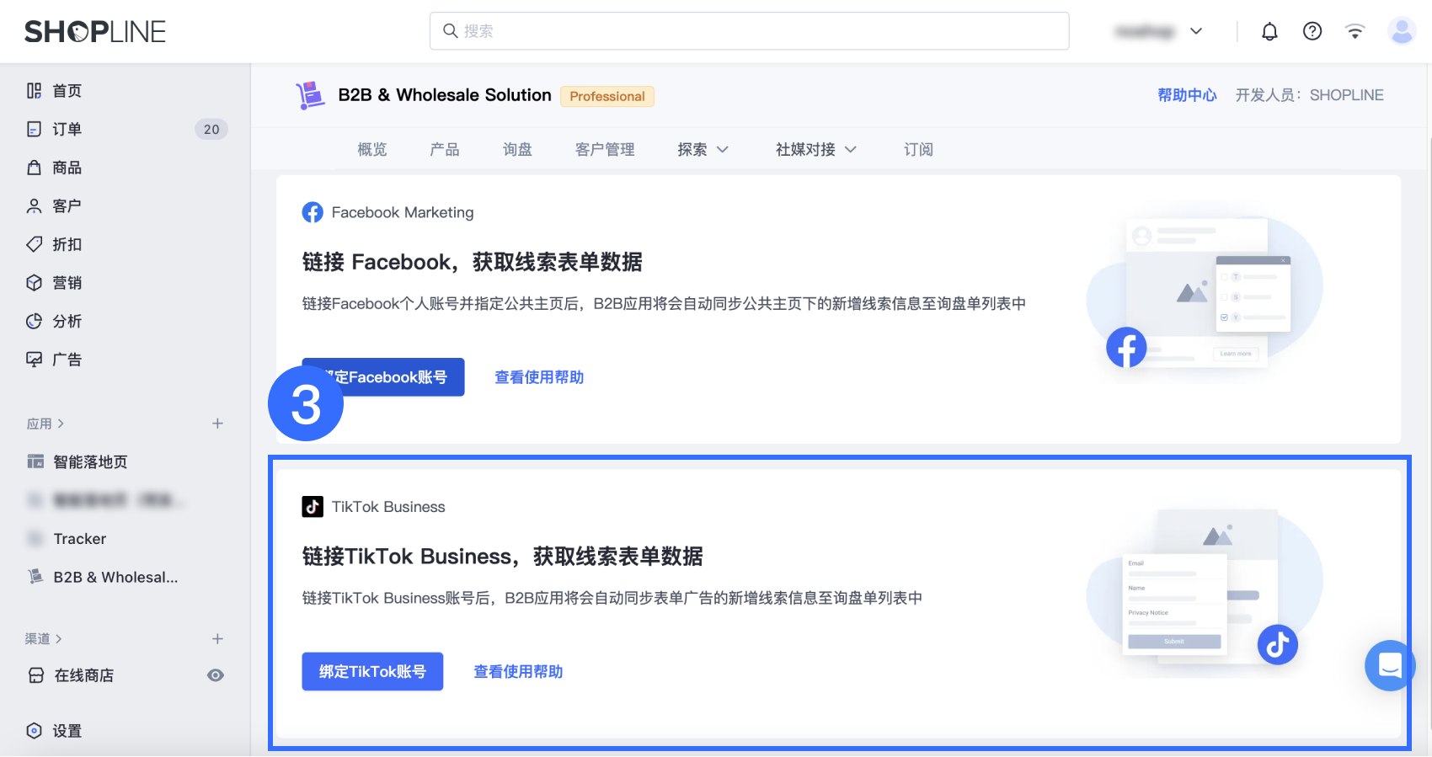Viewport: 1432px width, 757px height.
Task: Click the 设置 gear icon
Action: (35, 731)
